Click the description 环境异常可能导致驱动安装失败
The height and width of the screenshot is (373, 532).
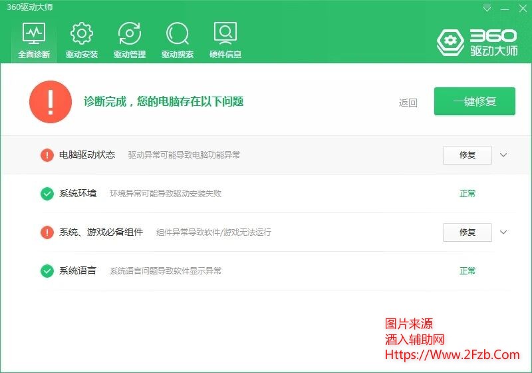[x=166, y=194]
